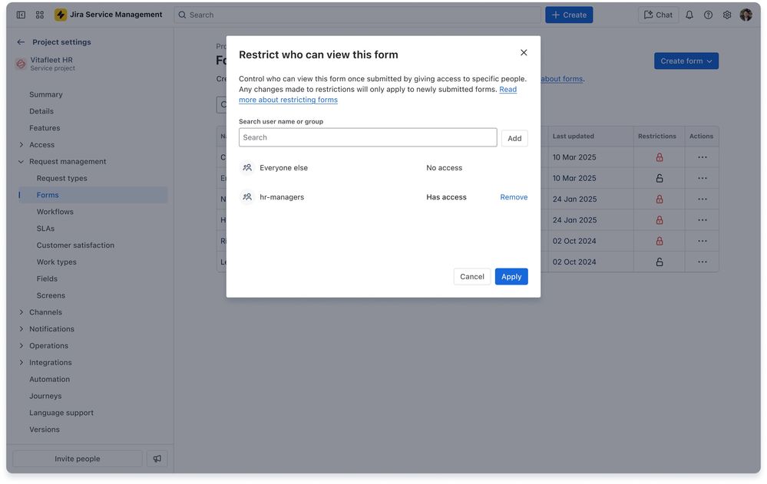Open the Summary settings page
Screen dimensions: 767x484
(46, 94)
